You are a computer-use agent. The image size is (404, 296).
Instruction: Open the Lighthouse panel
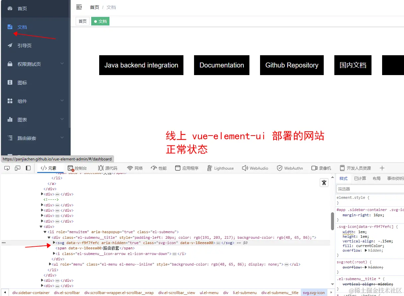point(221,168)
